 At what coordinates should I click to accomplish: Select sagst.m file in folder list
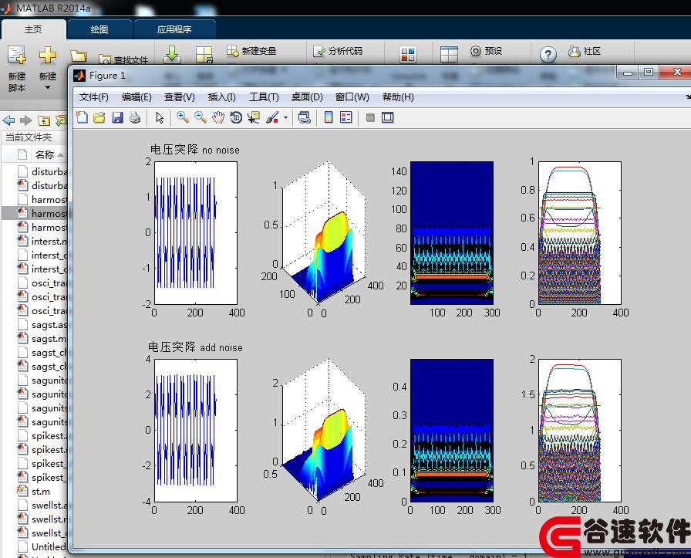(x=42, y=339)
